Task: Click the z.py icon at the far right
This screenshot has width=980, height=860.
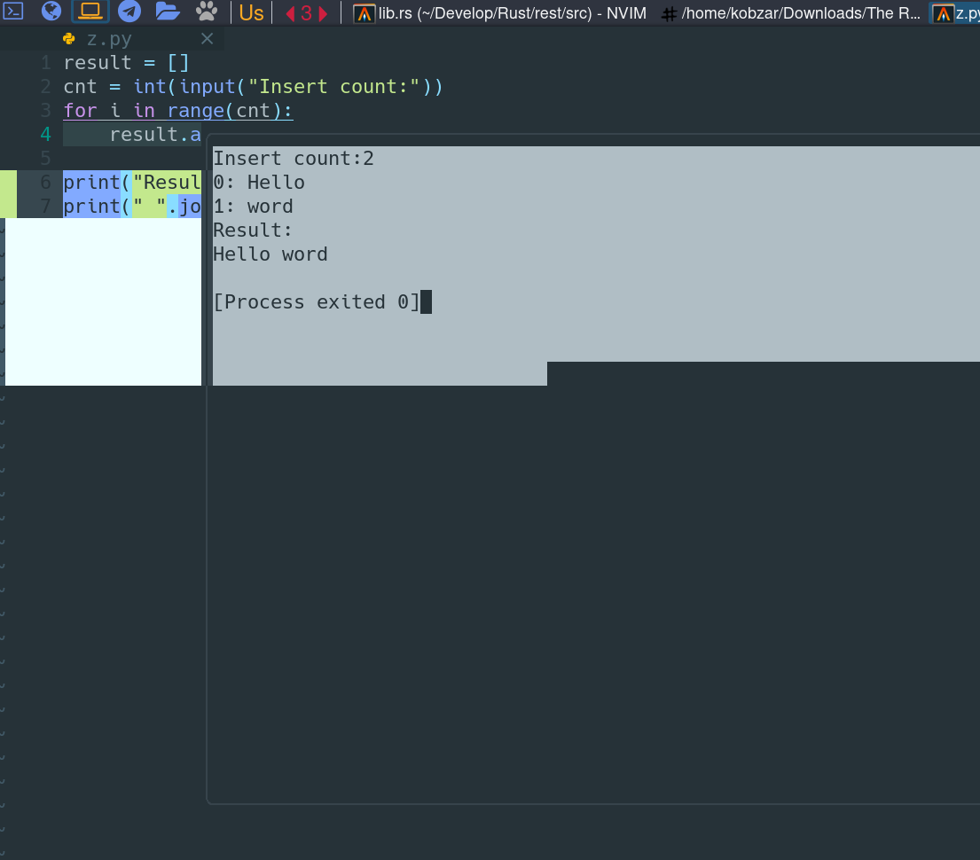Action: tap(945, 12)
